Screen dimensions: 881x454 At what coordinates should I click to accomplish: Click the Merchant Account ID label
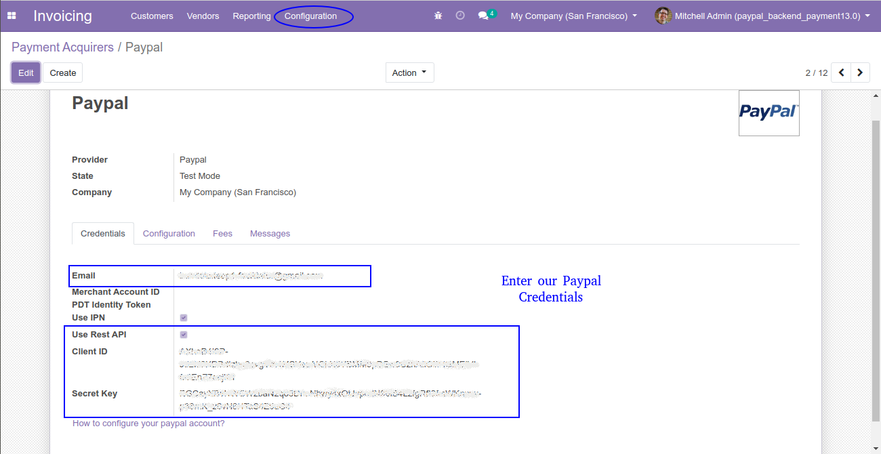pyautogui.click(x=116, y=292)
